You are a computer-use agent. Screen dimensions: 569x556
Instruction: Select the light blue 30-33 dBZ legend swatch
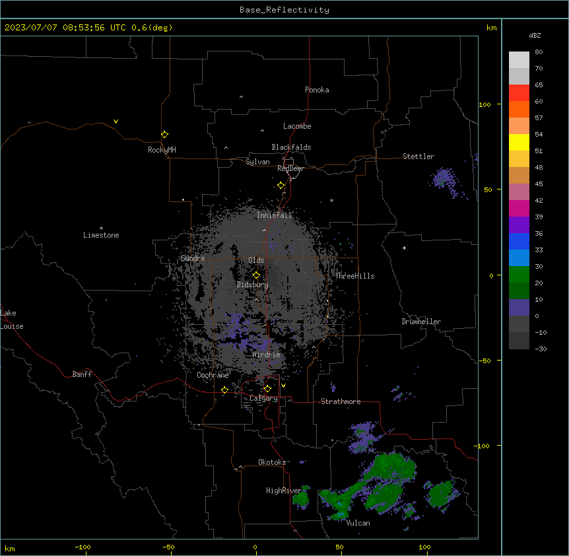tap(519, 258)
